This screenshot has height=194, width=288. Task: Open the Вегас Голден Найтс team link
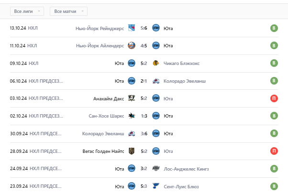103,151
